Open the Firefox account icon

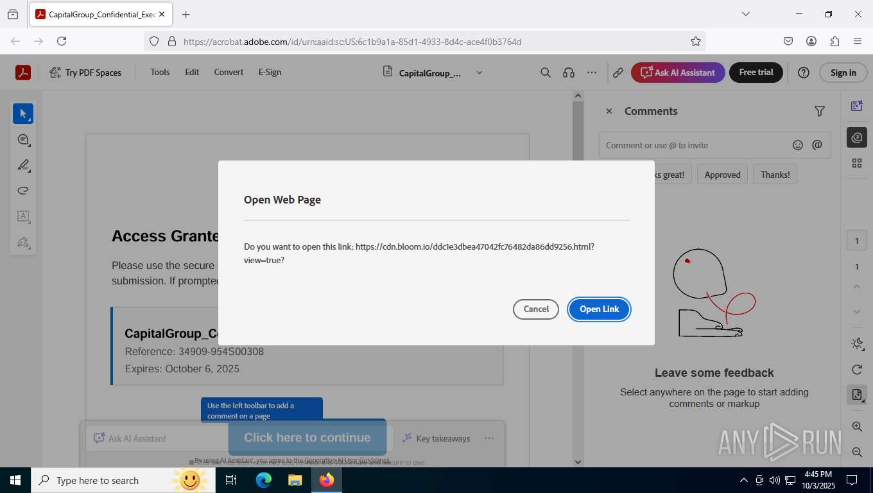811,41
